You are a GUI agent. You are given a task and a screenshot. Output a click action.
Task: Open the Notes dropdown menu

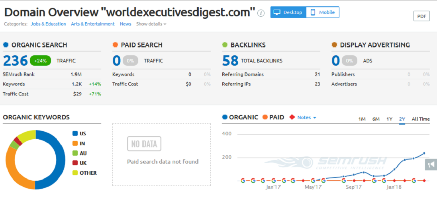coord(307,117)
